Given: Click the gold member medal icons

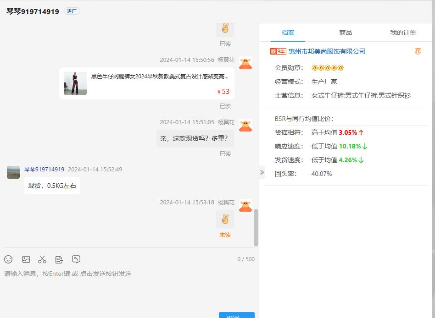Looking at the screenshot, I should [x=328, y=68].
